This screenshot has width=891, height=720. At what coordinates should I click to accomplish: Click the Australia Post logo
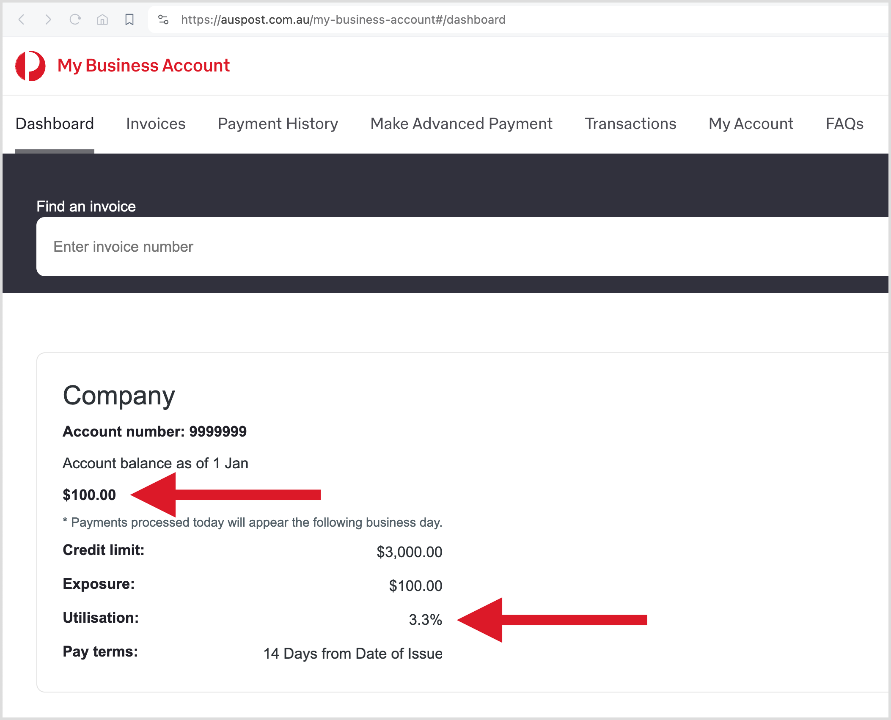click(x=30, y=66)
